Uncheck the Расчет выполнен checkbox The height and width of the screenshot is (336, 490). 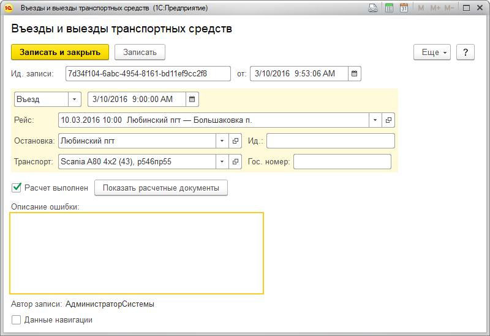17,188
